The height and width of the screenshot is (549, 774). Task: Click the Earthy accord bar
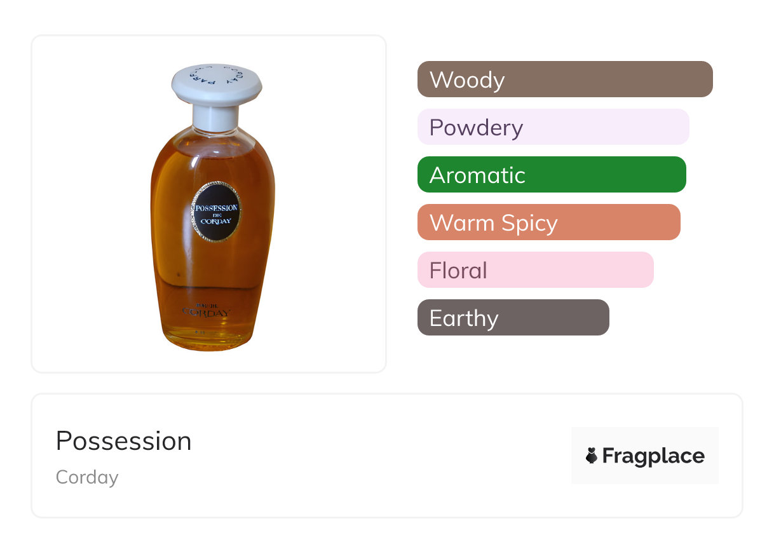point(513,318)
